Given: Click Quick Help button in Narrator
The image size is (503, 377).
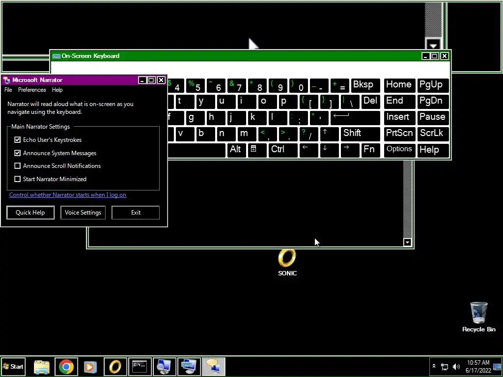Looking at the screenshot, I should click(30, 213).
